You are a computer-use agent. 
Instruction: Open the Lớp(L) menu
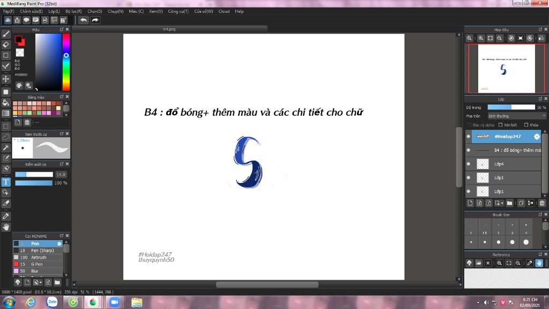tap(54, 11)
